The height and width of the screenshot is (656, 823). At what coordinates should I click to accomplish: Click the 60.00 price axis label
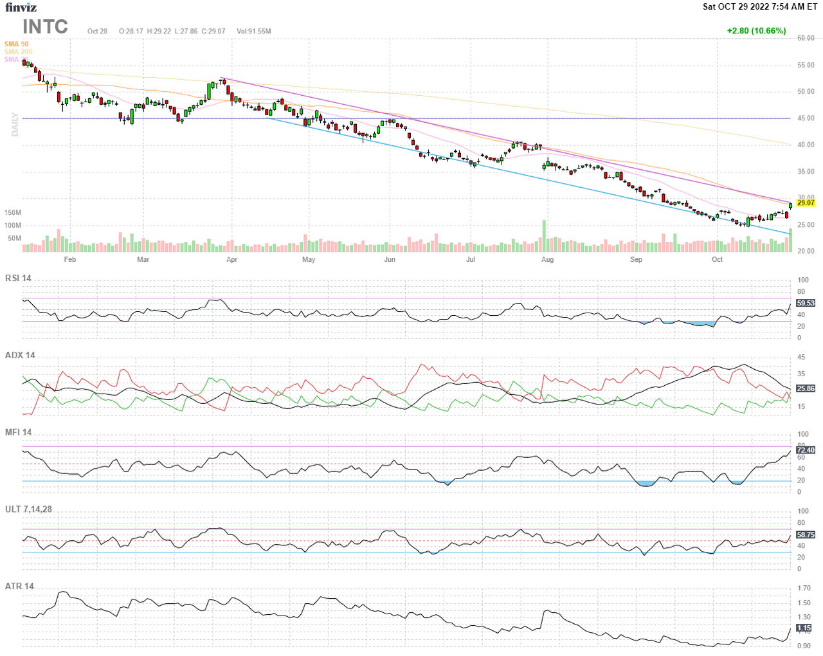click(806, 38)
